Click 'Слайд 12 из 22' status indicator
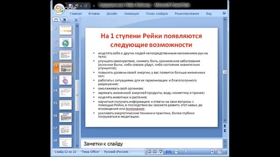280x157 pixels. 65,152
